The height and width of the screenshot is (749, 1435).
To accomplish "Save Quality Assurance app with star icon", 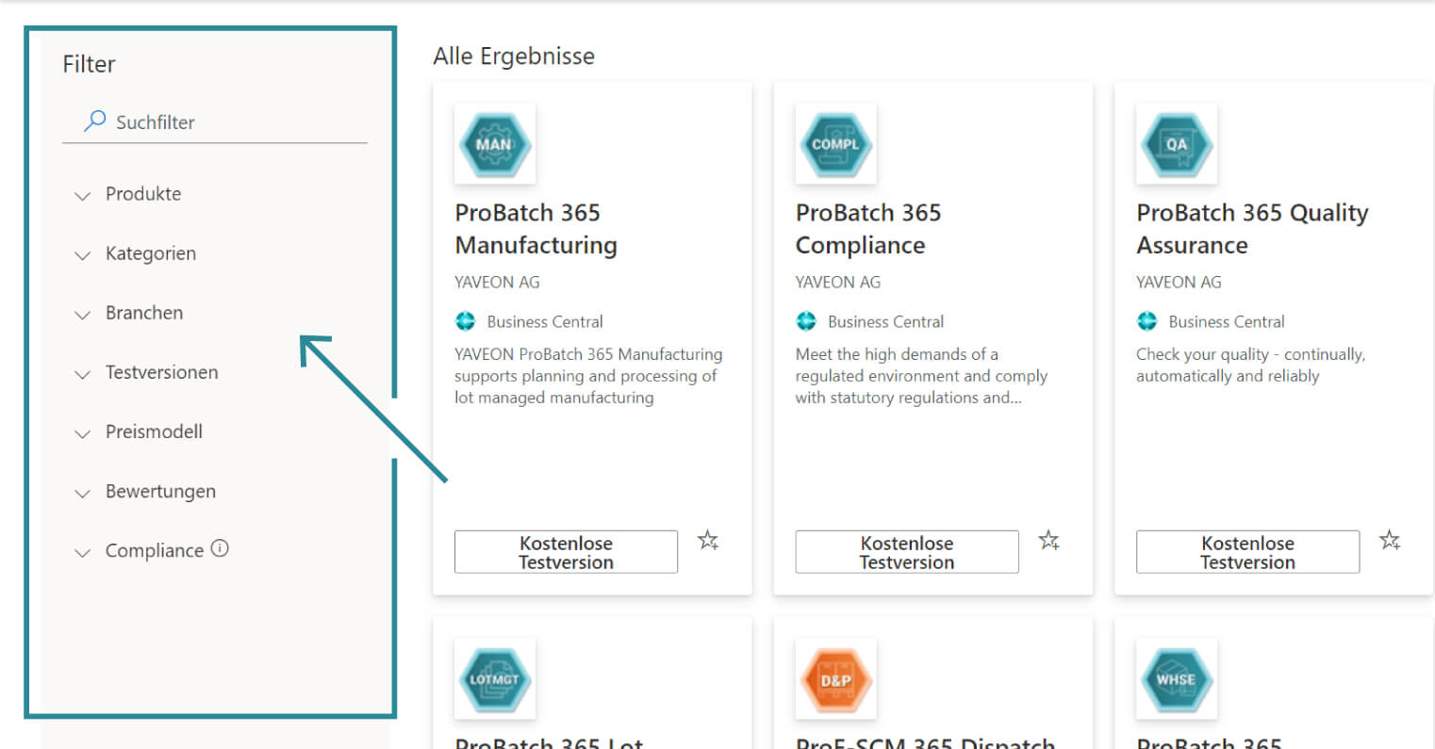I will pos(1390,541).
